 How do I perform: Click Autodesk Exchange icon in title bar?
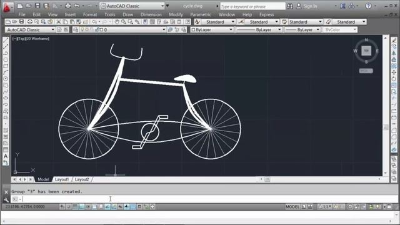[x=342, y=6]
